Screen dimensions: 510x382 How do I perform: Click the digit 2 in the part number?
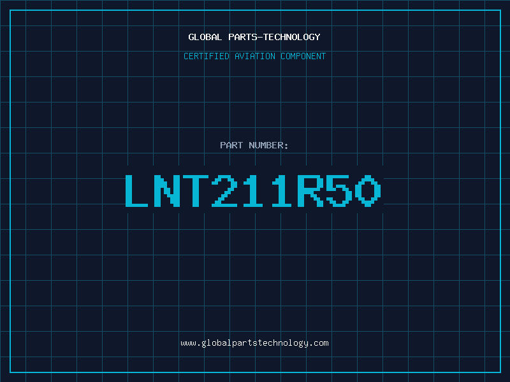[x=224, y=190]
